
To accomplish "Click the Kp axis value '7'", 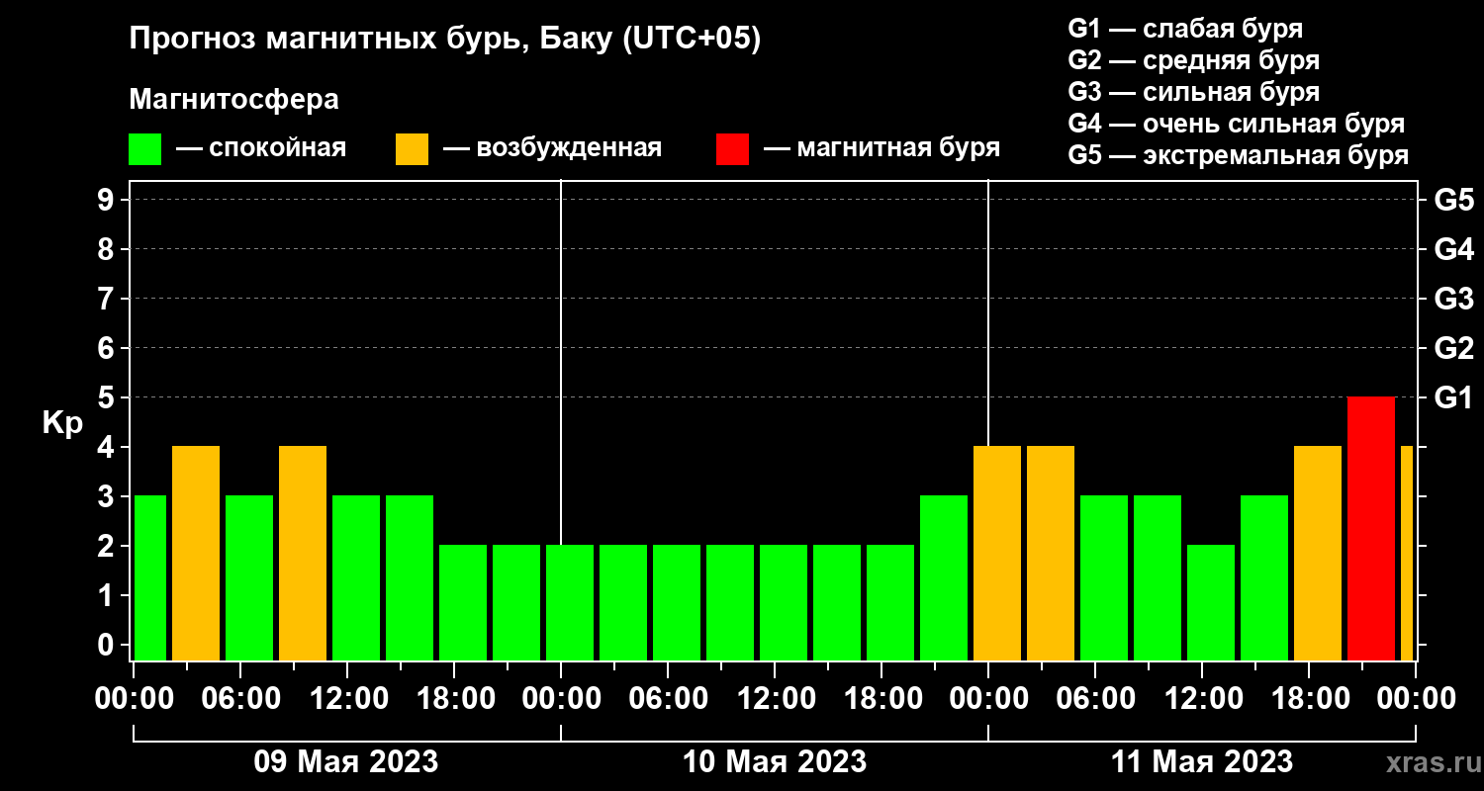I will coord(108,299).
